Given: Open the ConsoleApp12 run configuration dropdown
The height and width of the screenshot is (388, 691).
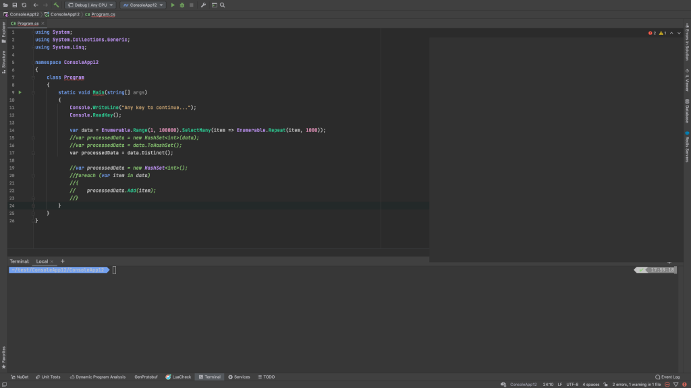Looking at the screenshot, I should (143, 5).
